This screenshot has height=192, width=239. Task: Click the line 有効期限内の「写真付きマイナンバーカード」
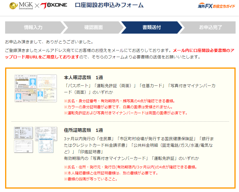point(131,158)
